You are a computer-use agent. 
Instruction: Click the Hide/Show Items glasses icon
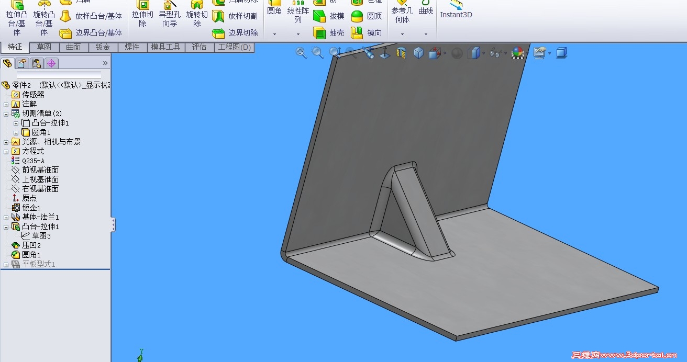(x=494, y=53)
